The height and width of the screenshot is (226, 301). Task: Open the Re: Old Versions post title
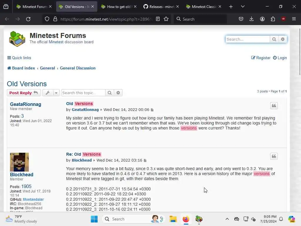coord(83,154)
